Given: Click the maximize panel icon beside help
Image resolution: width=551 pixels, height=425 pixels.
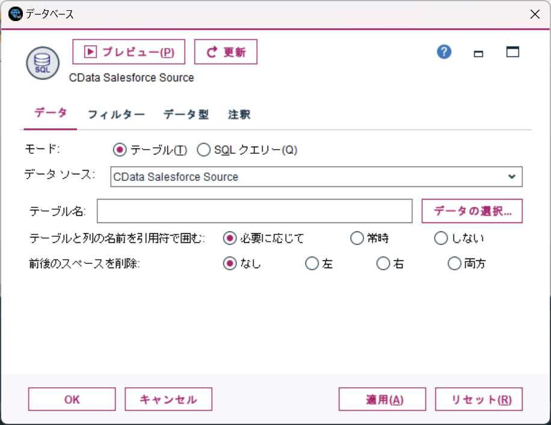Looking at the screenshot, I should click(513, 52).
